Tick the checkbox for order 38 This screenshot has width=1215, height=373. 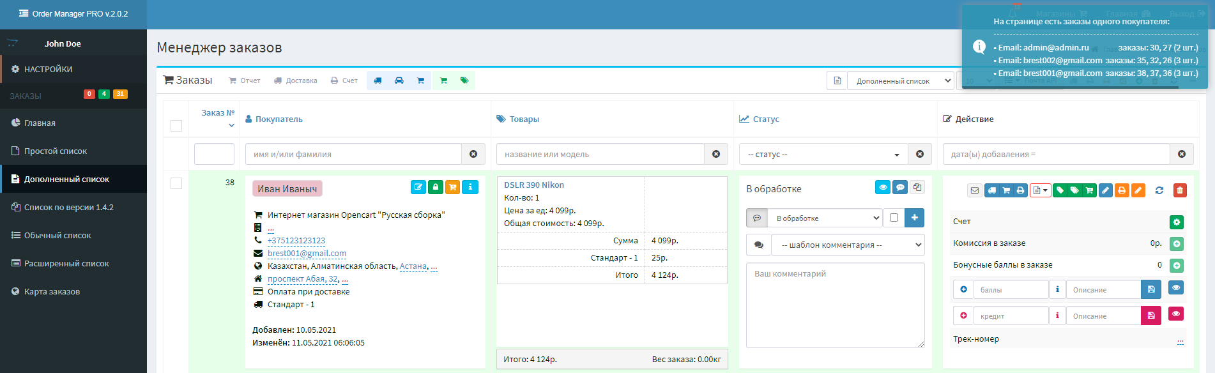coord(176,183)
